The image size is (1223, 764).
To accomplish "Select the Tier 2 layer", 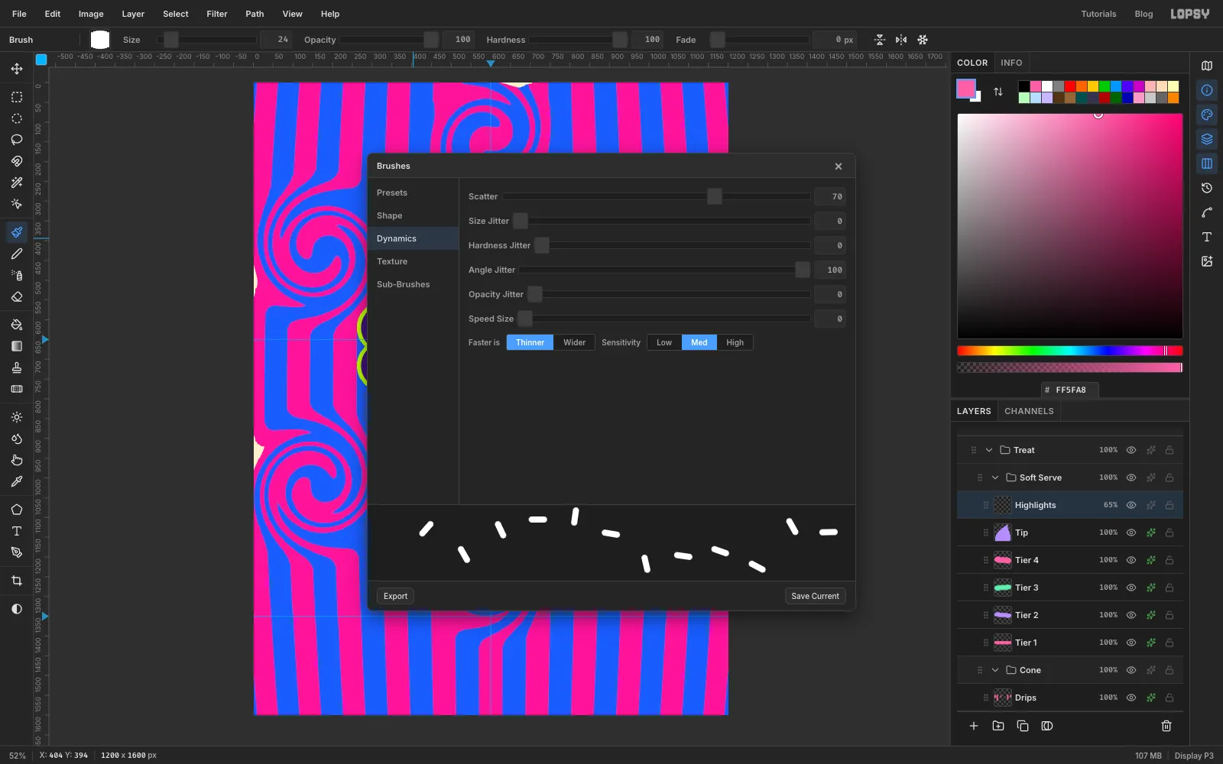I will pos(1070,615).
